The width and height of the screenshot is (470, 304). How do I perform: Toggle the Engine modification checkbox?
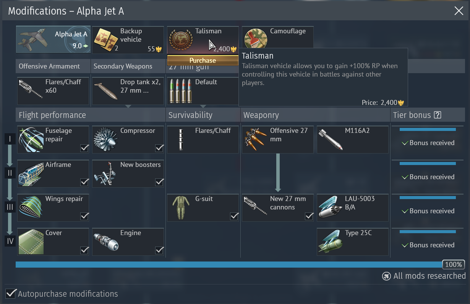(x=159, y=250)
